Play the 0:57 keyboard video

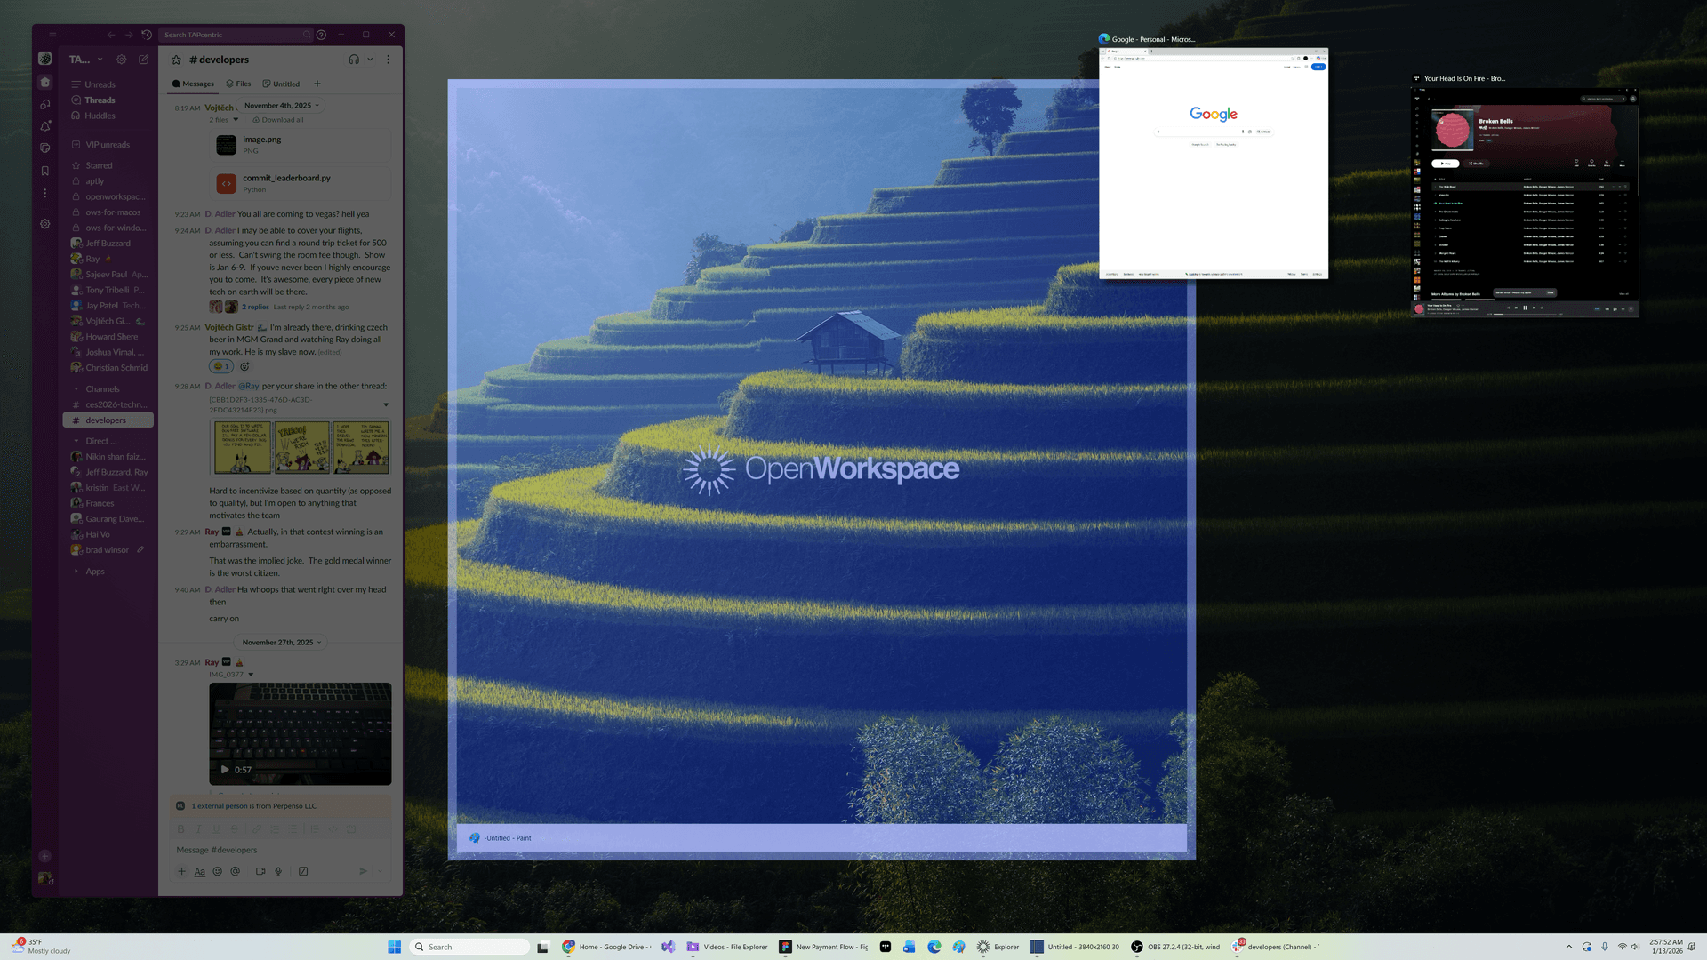[x=225, y=770]
